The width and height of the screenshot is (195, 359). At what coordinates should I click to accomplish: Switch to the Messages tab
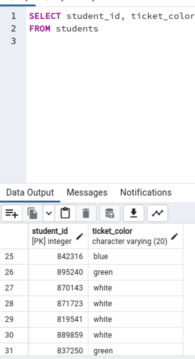87,192
